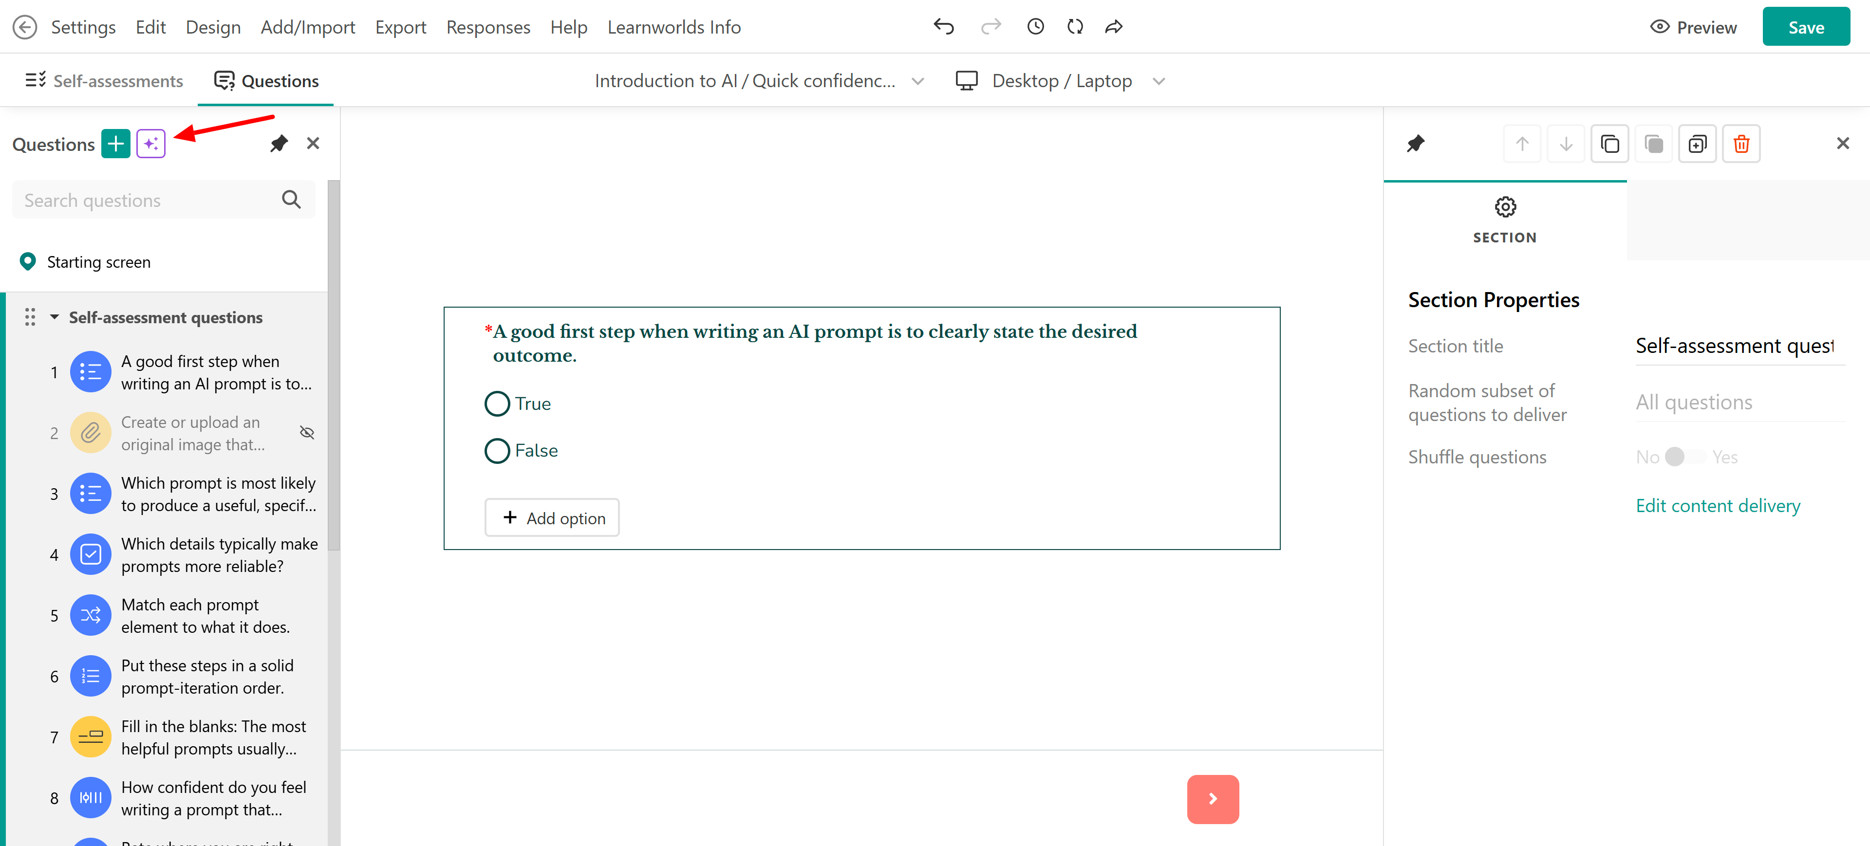Screen dimensions: 1870x846
Task: Open the Edit content delivery link
Action: (1718, 506)
